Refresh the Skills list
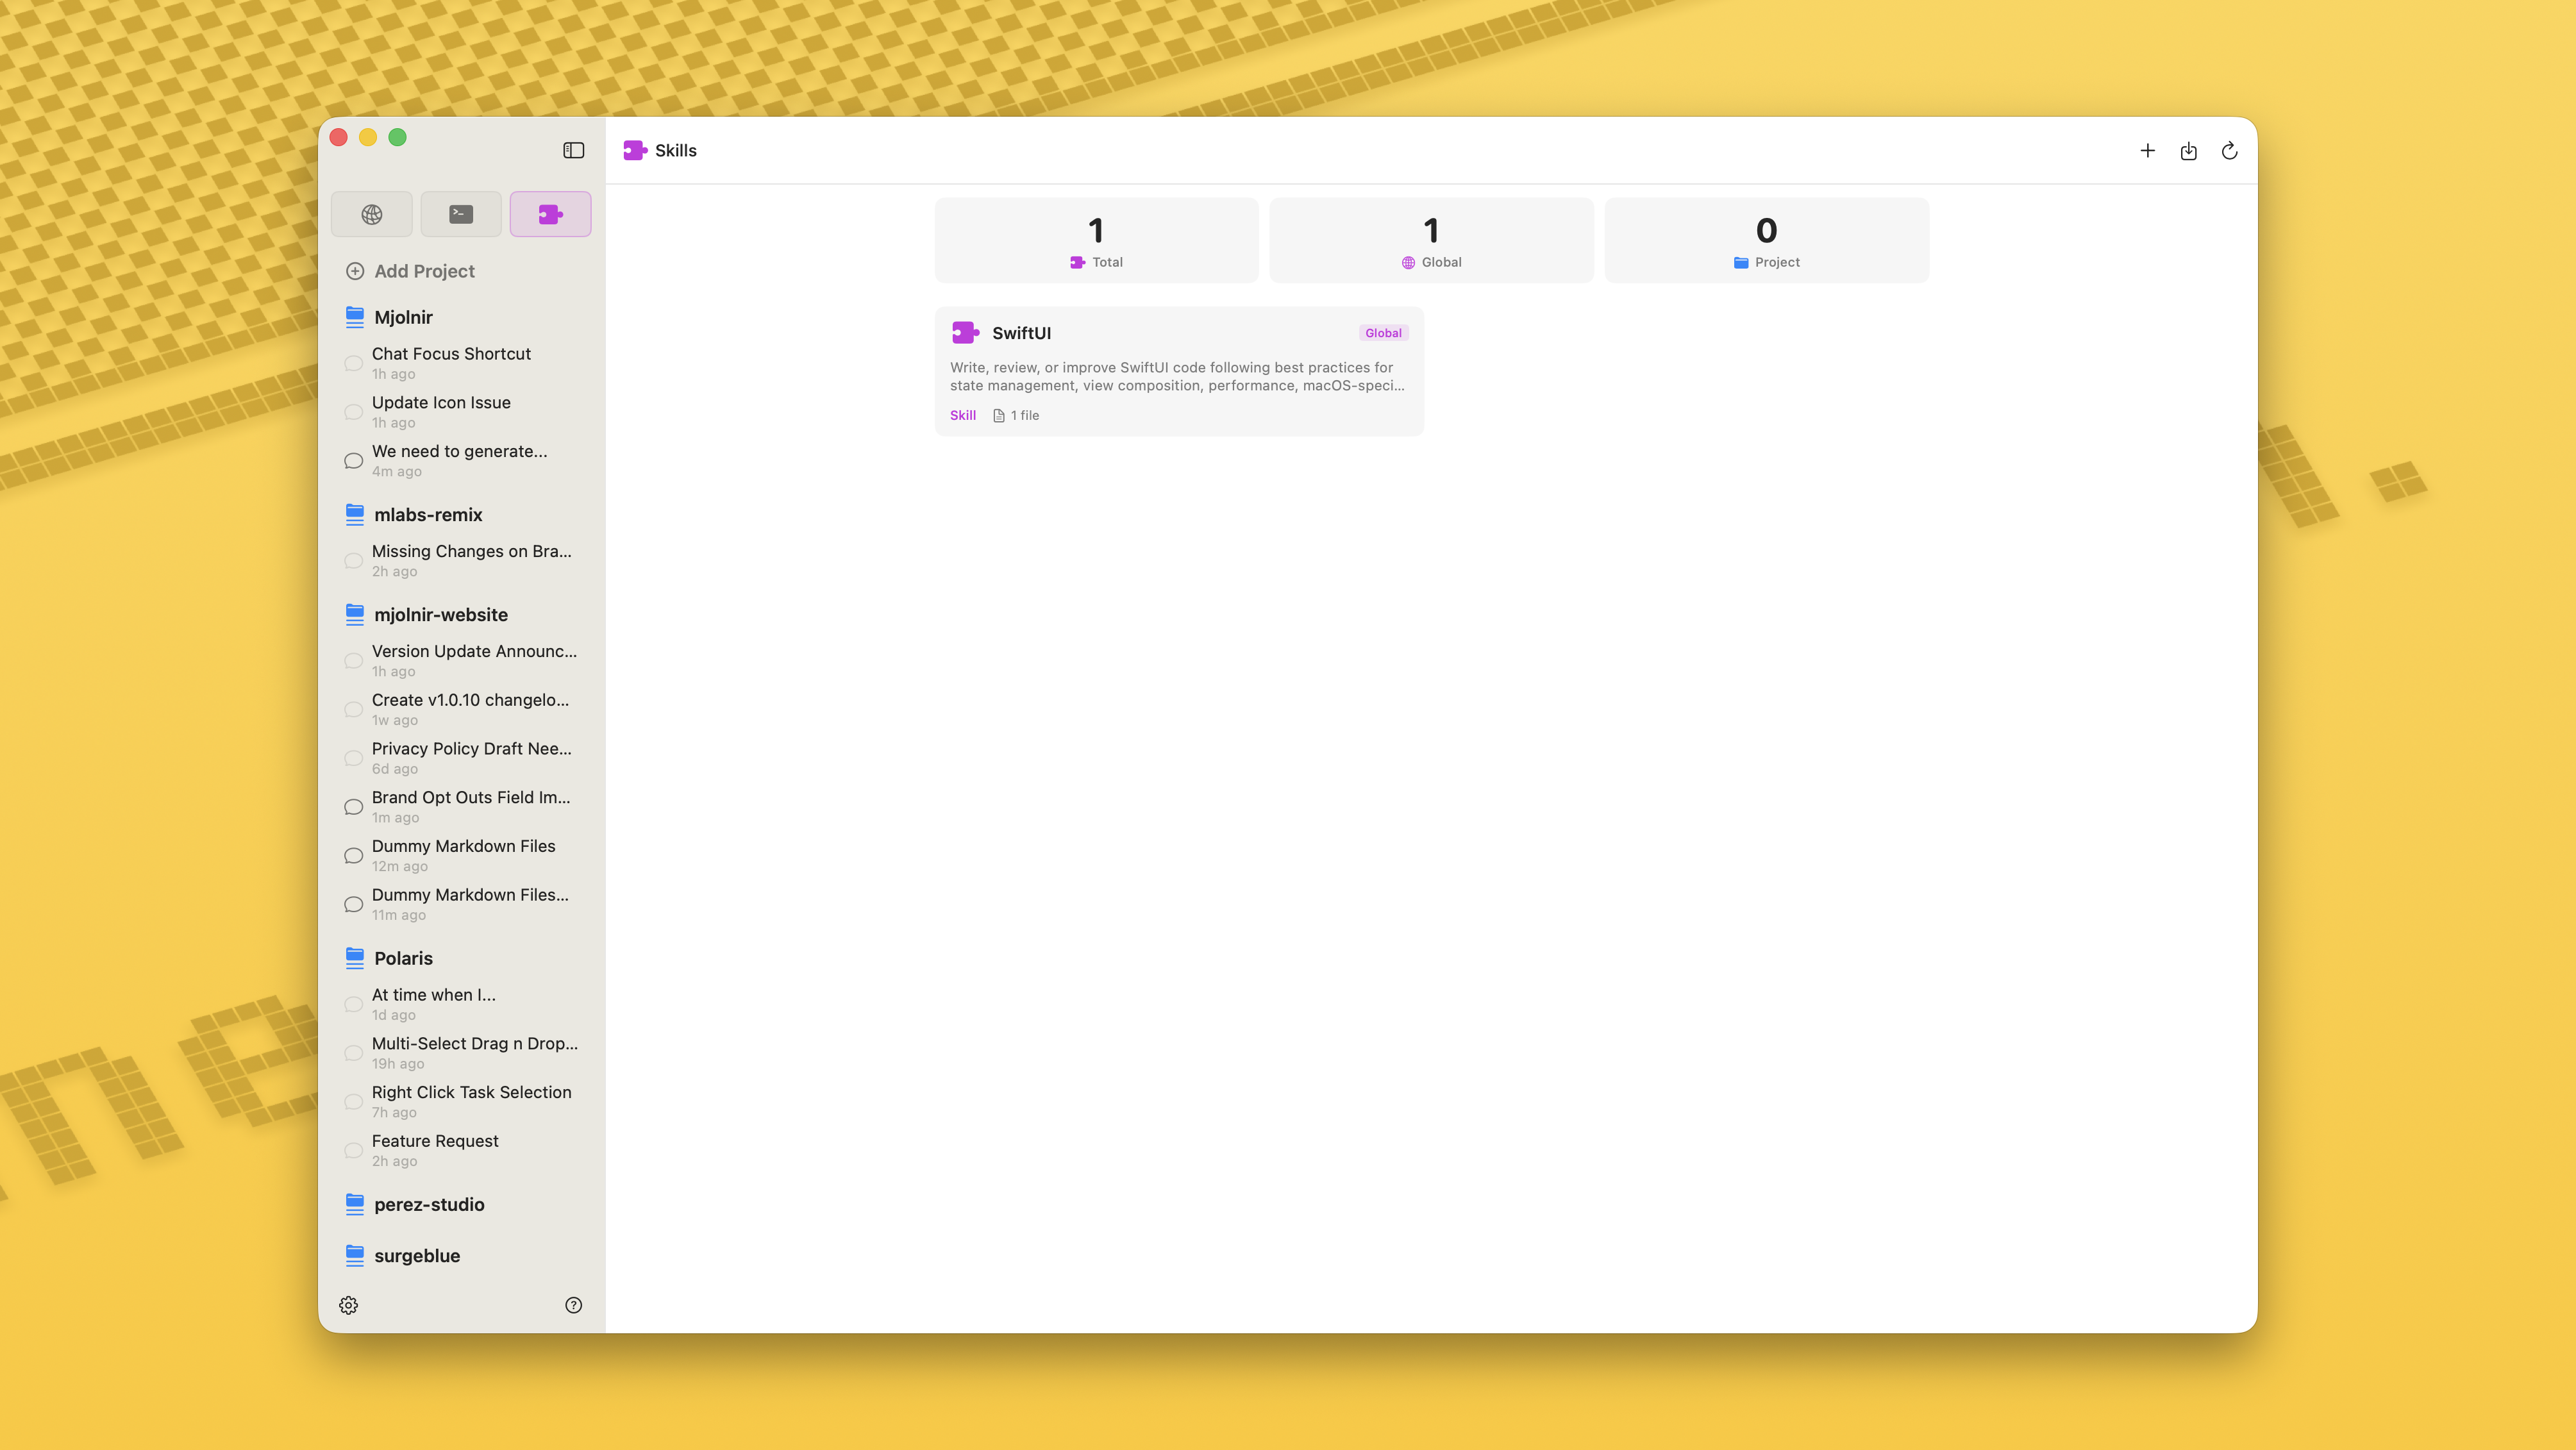 2230,150
